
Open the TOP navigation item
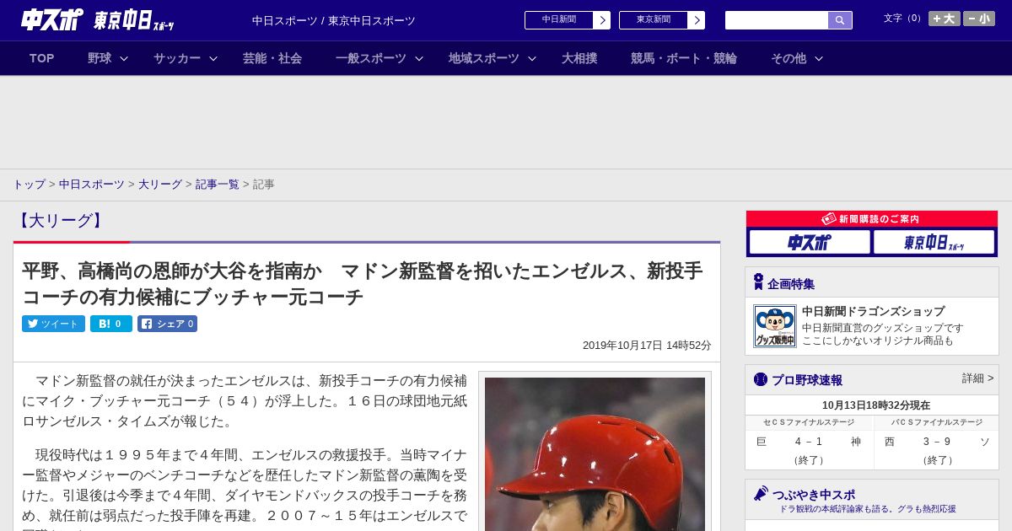coord(41,58)
